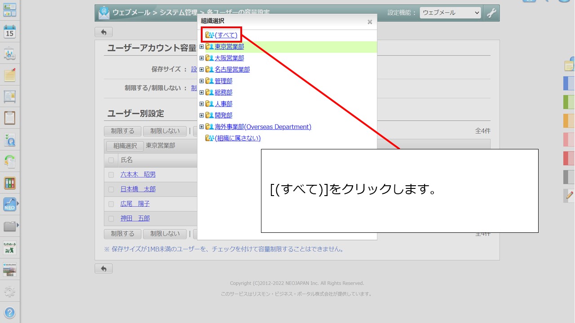The height and width of the screenshot is (323, 575).
Task: Click the pencil icon on right edge
Action: click(569, 196)
